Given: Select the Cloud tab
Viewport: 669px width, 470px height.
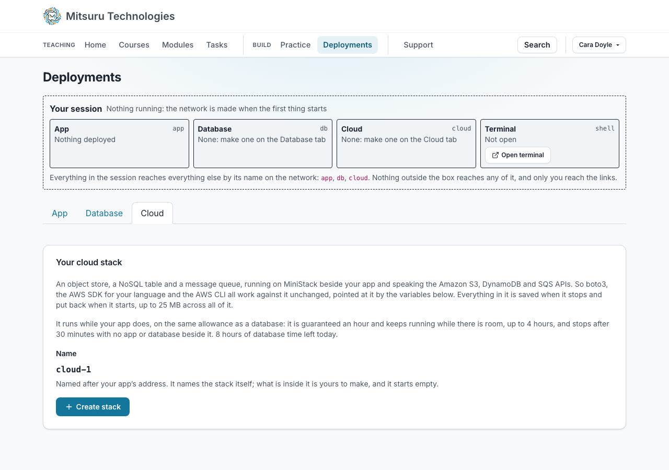Looking at the screenshot, I should pyautogui.click(x=152, y=213).
